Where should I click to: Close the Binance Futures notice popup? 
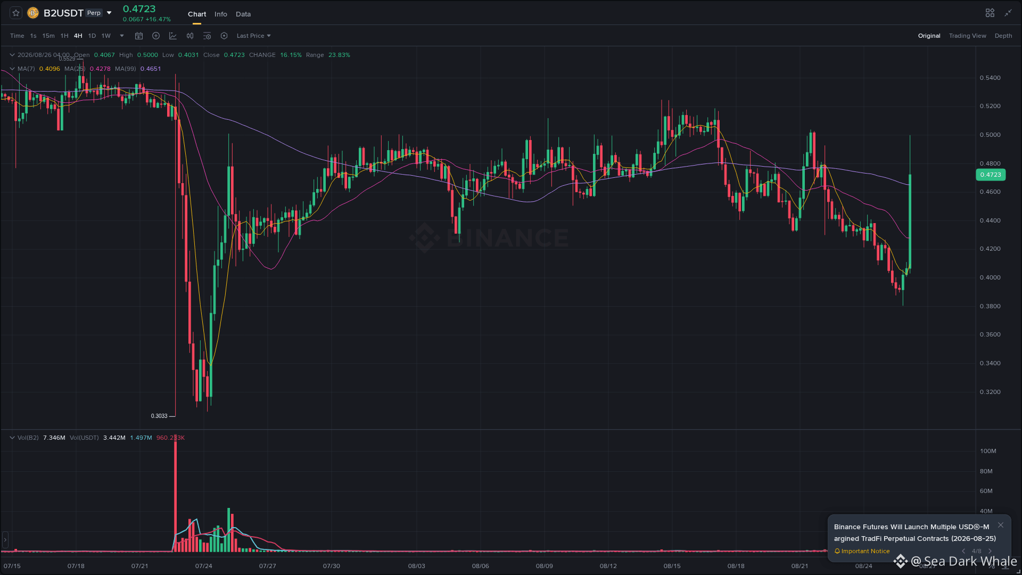(1001, 525)
